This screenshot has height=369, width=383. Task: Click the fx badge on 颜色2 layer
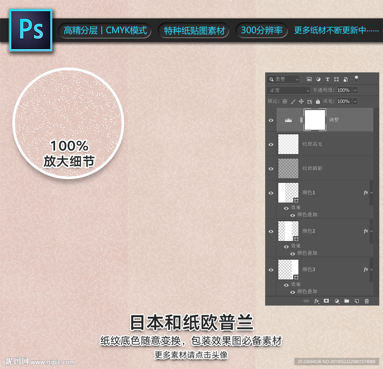(366, 231)
